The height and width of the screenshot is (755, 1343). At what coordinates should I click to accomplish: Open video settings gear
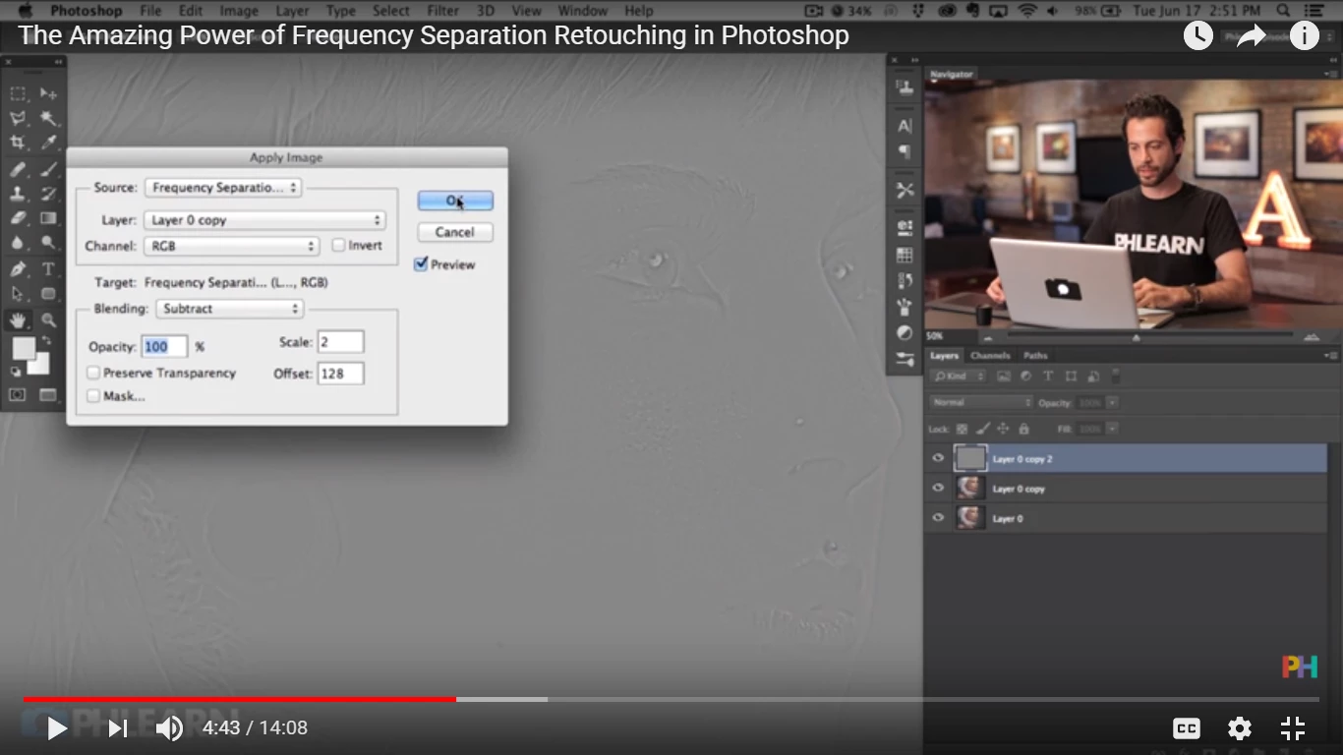[1240, 728]
